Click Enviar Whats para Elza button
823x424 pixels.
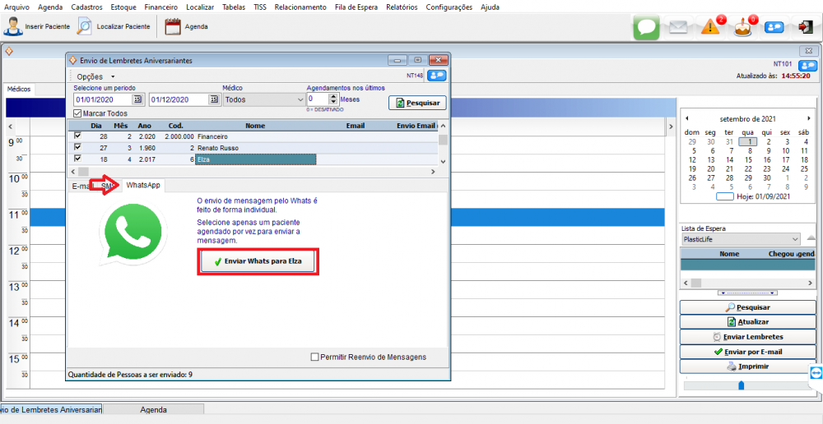258,260
